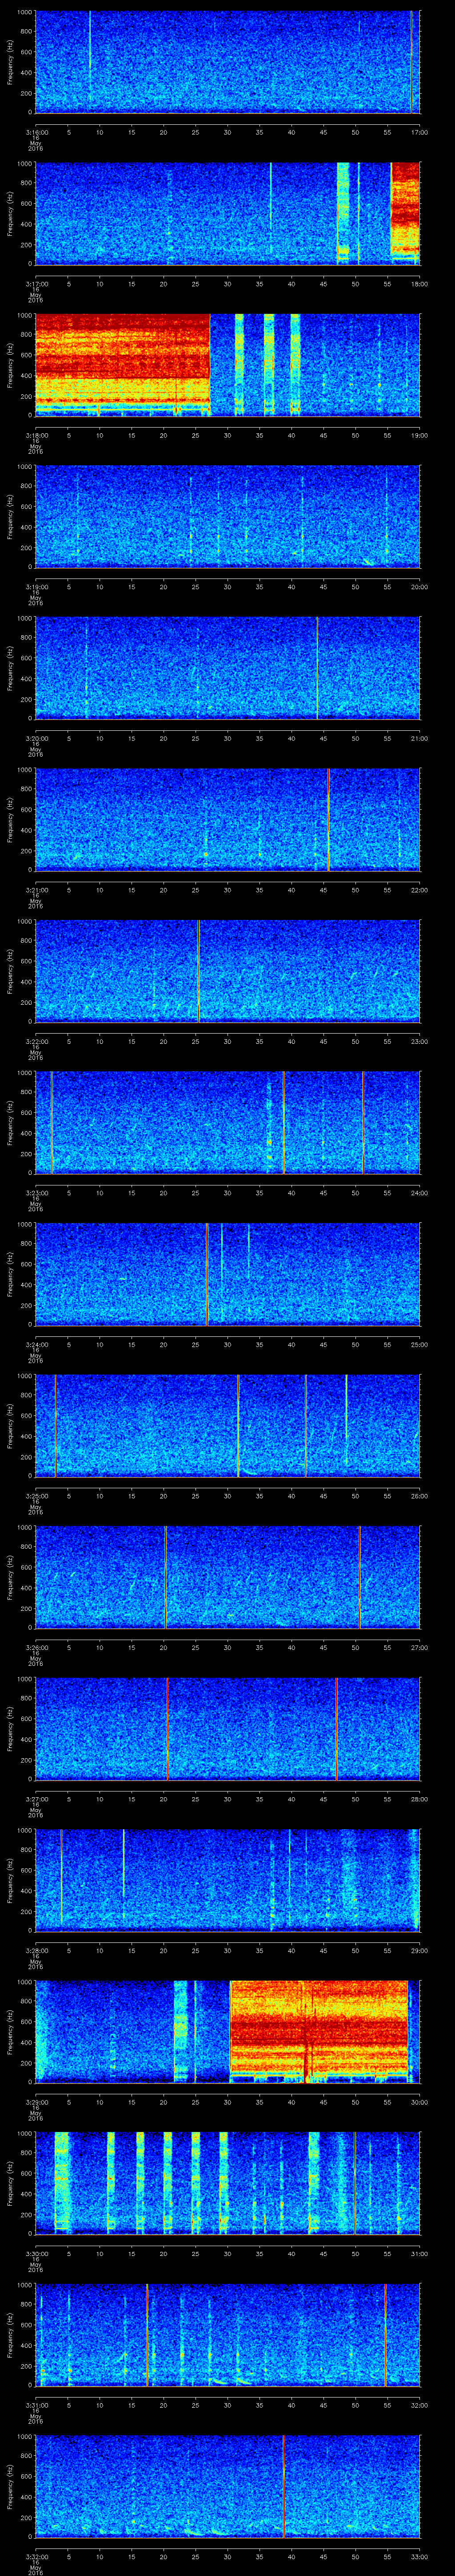Open the spectrogram panel starting at 3:17:00
Viewport: 455px width, 2576px height.
tap(227, 213)
